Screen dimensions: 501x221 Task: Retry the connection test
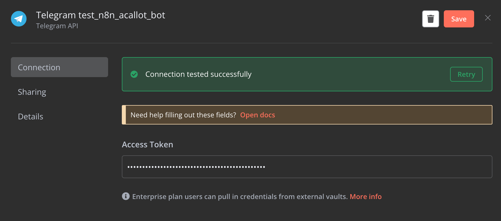point(466,74)
